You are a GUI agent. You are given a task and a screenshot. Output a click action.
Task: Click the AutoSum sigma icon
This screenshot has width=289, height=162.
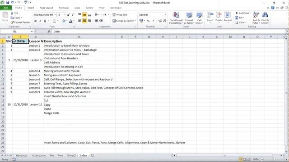click(x=237, y=13)
